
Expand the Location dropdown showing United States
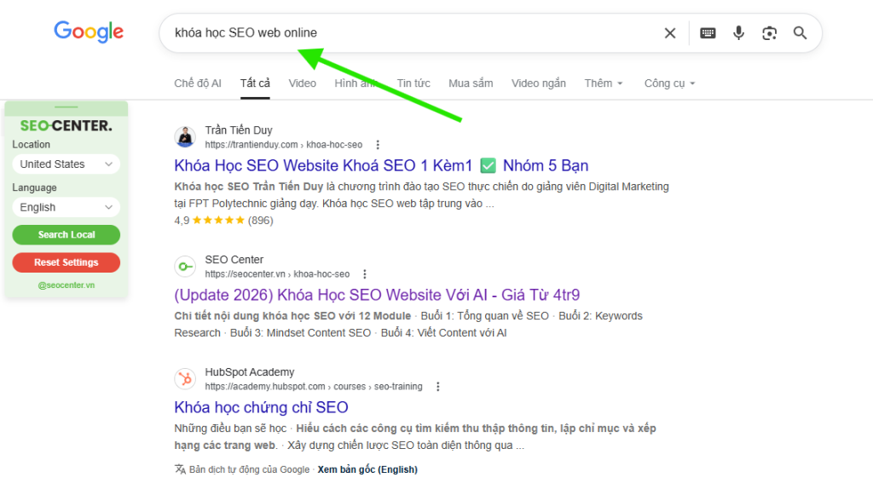click(66, 164)
